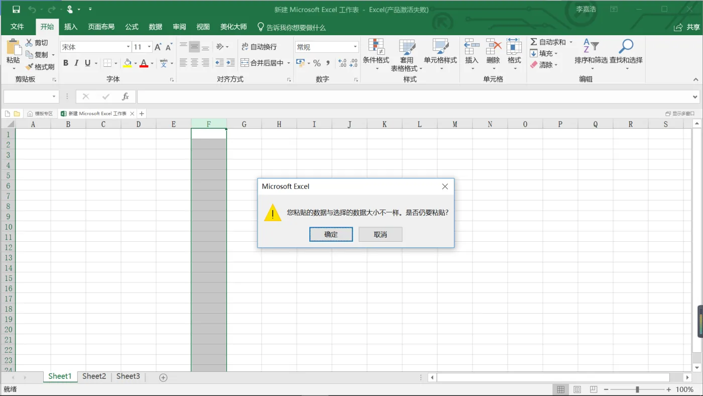This screenshot has width=703, height=396.
Task: Click the Page Layout view status icon
Action: click(577, 389)
